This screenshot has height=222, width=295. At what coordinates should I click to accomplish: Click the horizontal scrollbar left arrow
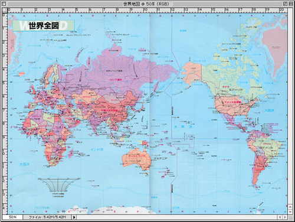point(280,217)
